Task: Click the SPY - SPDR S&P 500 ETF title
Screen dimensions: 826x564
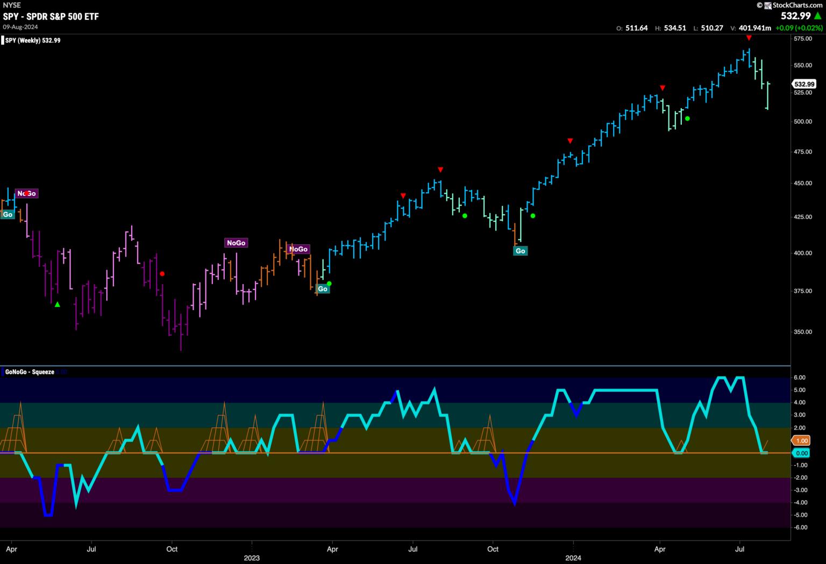Action: [x=51, y=16]
